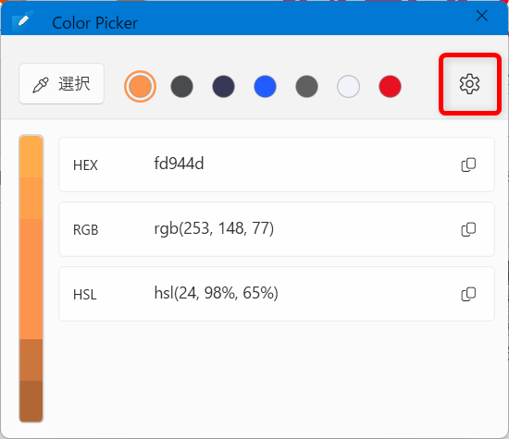The width and height of the screenshot is (509, 439).
Task: Click the rgb(253, 148, 77) value
Action: click(214, 229)
